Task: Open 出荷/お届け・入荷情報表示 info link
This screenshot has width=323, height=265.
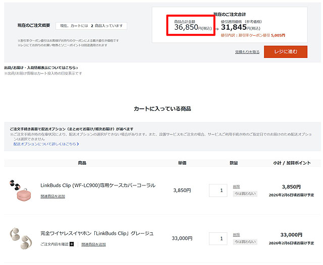Action: tap(40, 68)
